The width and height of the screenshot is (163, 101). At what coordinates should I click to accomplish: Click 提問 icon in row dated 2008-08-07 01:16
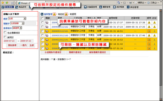149,48
